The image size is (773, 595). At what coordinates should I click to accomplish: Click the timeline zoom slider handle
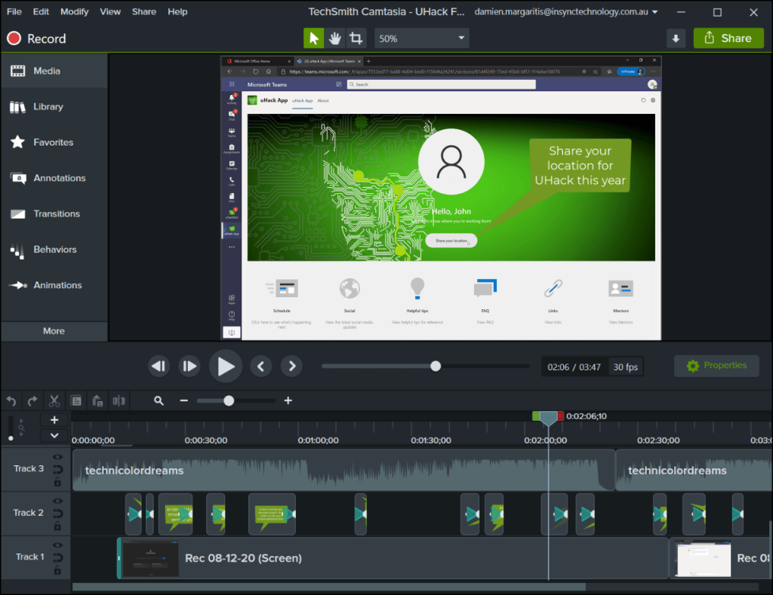coord(229,401)
